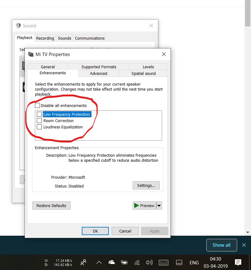Select the Enhancements tab
The image size is (251, 270).
tap(53, 73)
